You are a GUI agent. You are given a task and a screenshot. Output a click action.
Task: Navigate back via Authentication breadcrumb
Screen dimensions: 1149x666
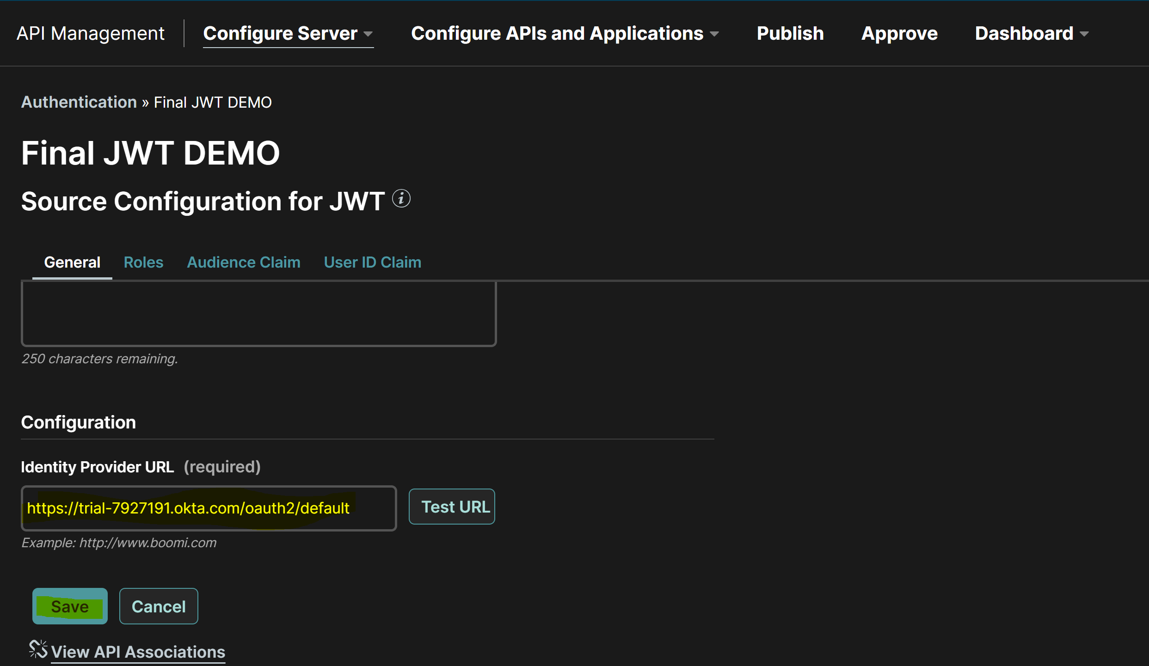[78, 102]
